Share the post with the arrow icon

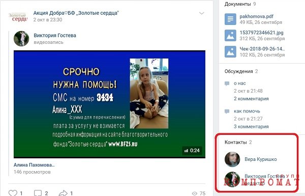(63, 193)
